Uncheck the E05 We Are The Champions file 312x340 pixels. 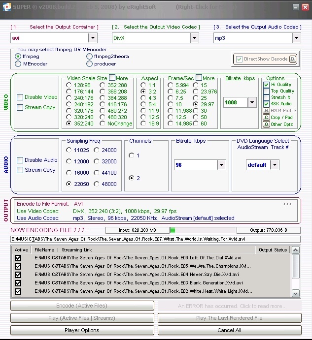click(18, 266)
